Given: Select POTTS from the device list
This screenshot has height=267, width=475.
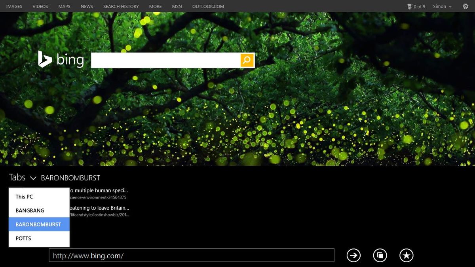Looking at the screenshot, I should pos(23,238).
